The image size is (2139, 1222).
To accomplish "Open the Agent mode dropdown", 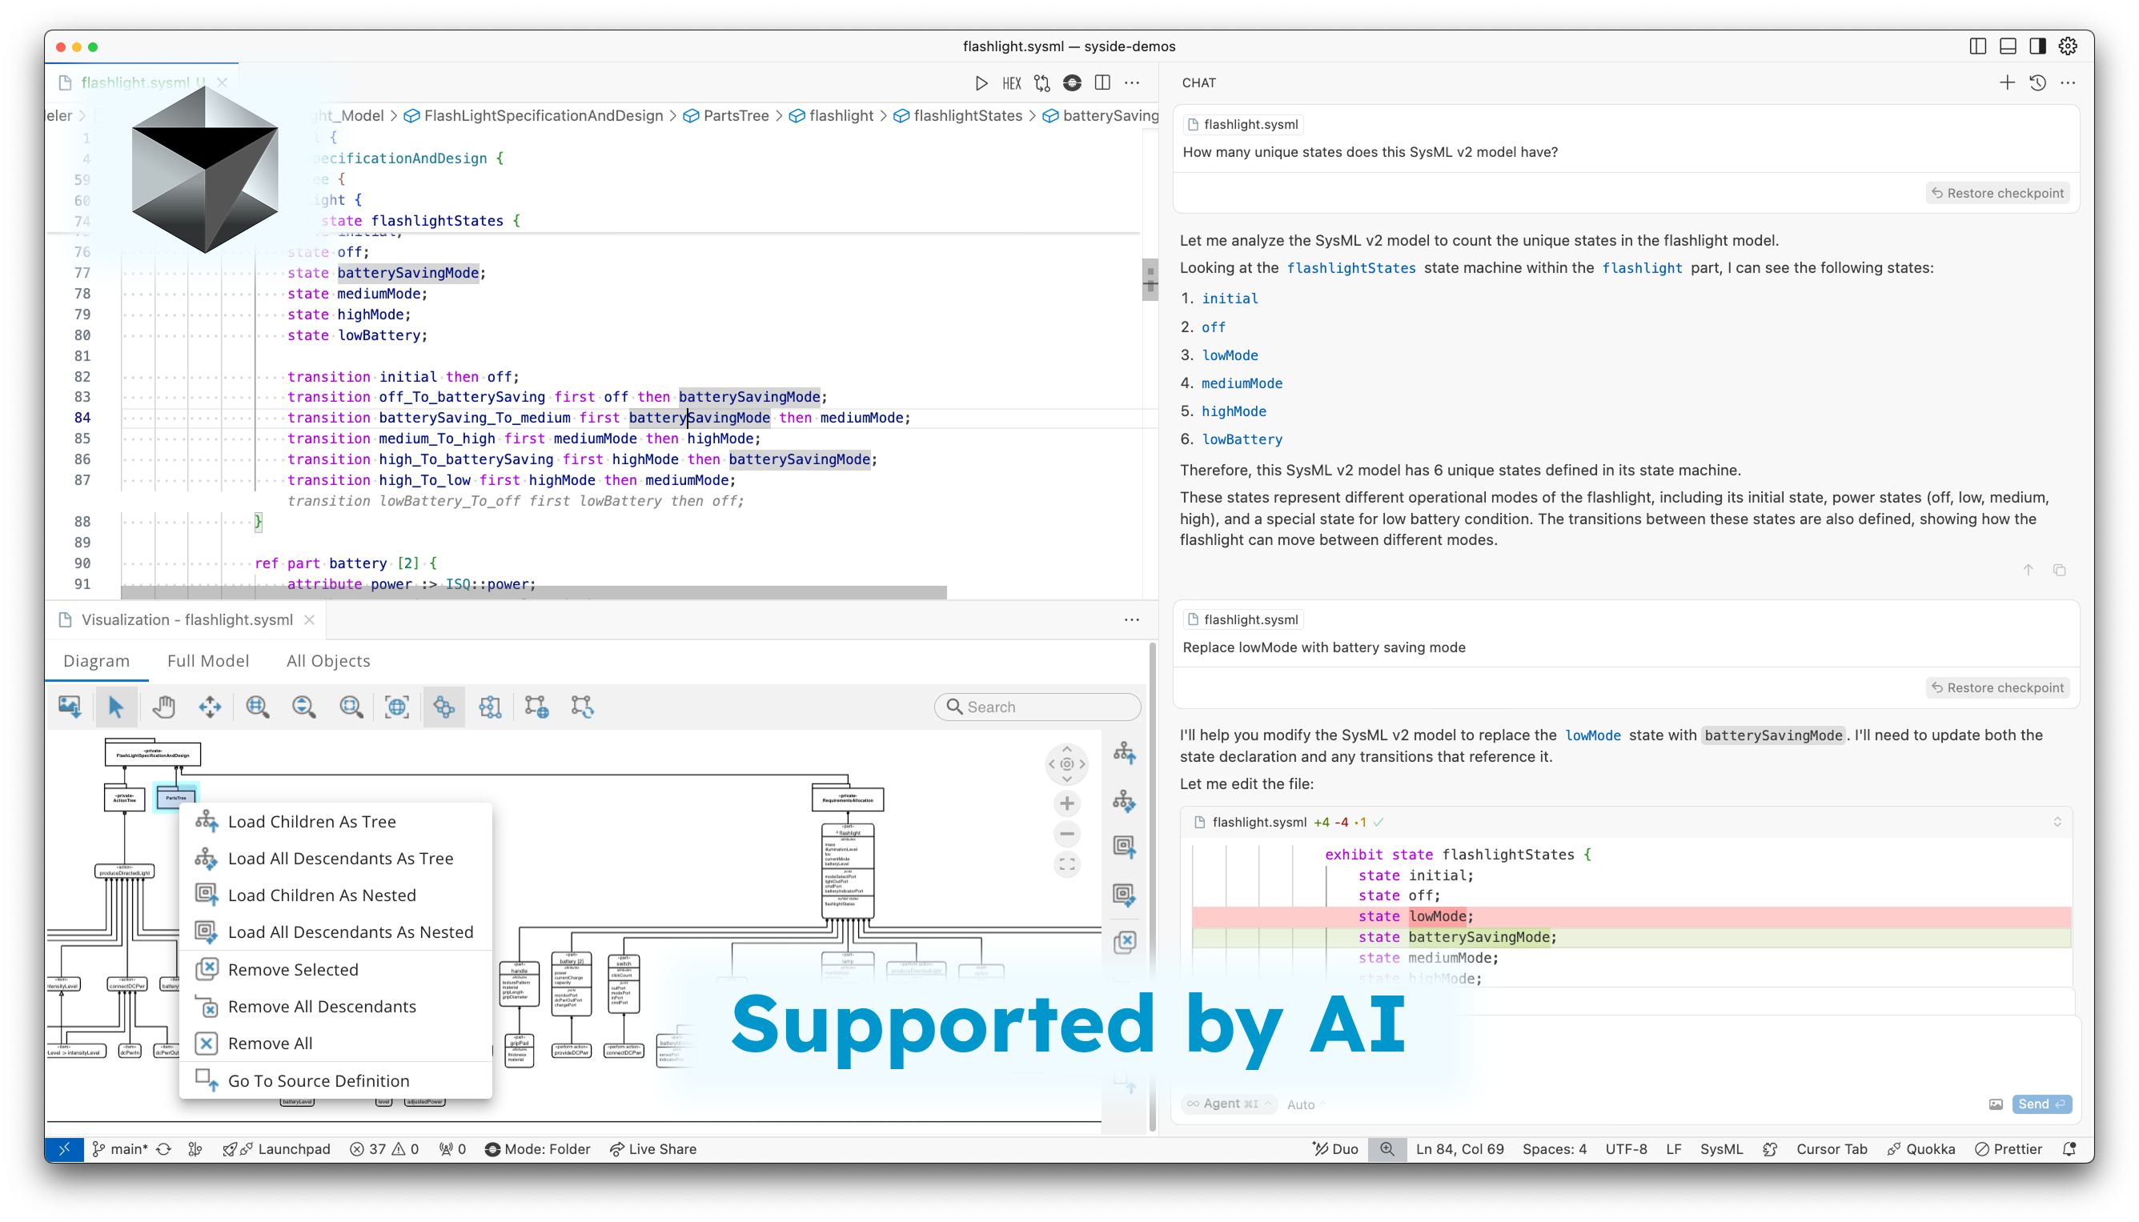I will click(1229, 1104).
